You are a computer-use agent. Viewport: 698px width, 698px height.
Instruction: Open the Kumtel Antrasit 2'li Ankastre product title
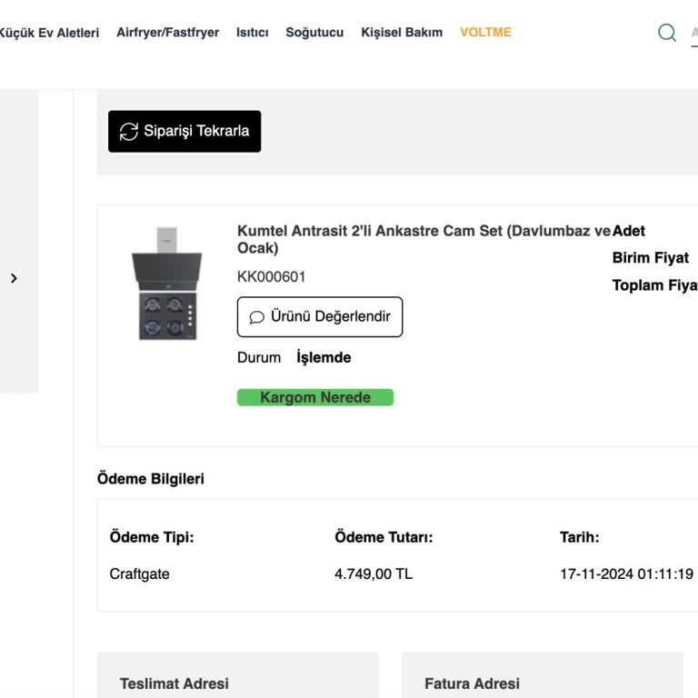click(x=424, y=239)
